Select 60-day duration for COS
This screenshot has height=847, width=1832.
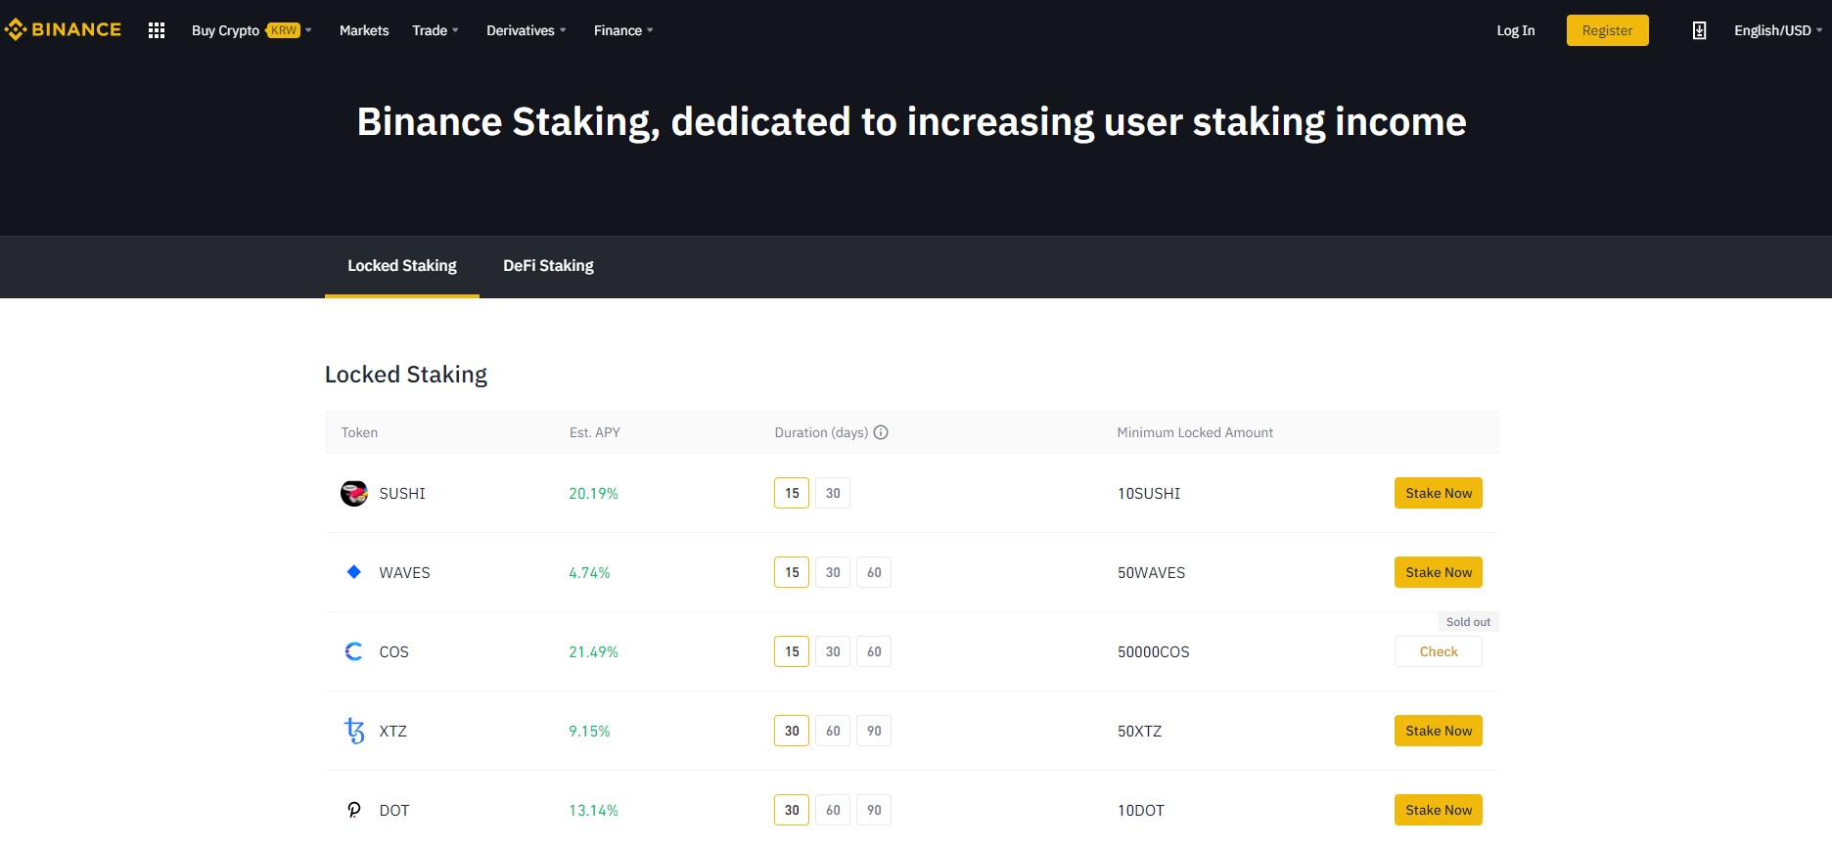pos(874,651)
